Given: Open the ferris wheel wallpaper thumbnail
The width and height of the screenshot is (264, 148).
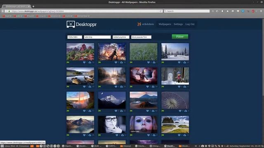Looking at the screenshot, I should click(x=175, y=100).
